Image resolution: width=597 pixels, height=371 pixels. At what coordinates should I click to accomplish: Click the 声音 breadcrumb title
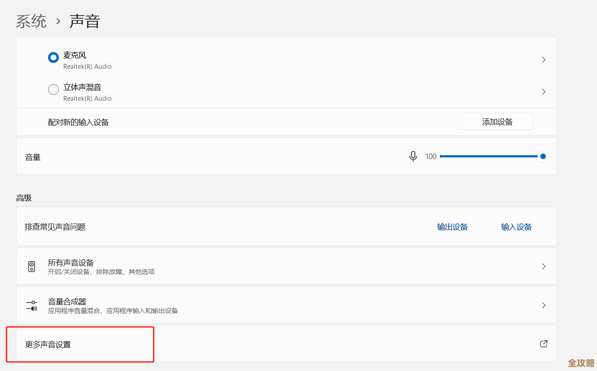85,21
